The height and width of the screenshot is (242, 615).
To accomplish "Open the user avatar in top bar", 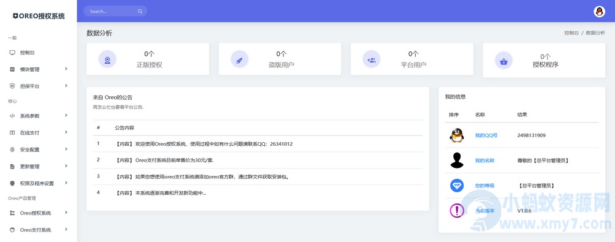I will tap(599, 12).
